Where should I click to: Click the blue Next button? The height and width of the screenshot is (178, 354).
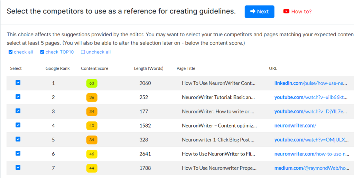[259, 11]
